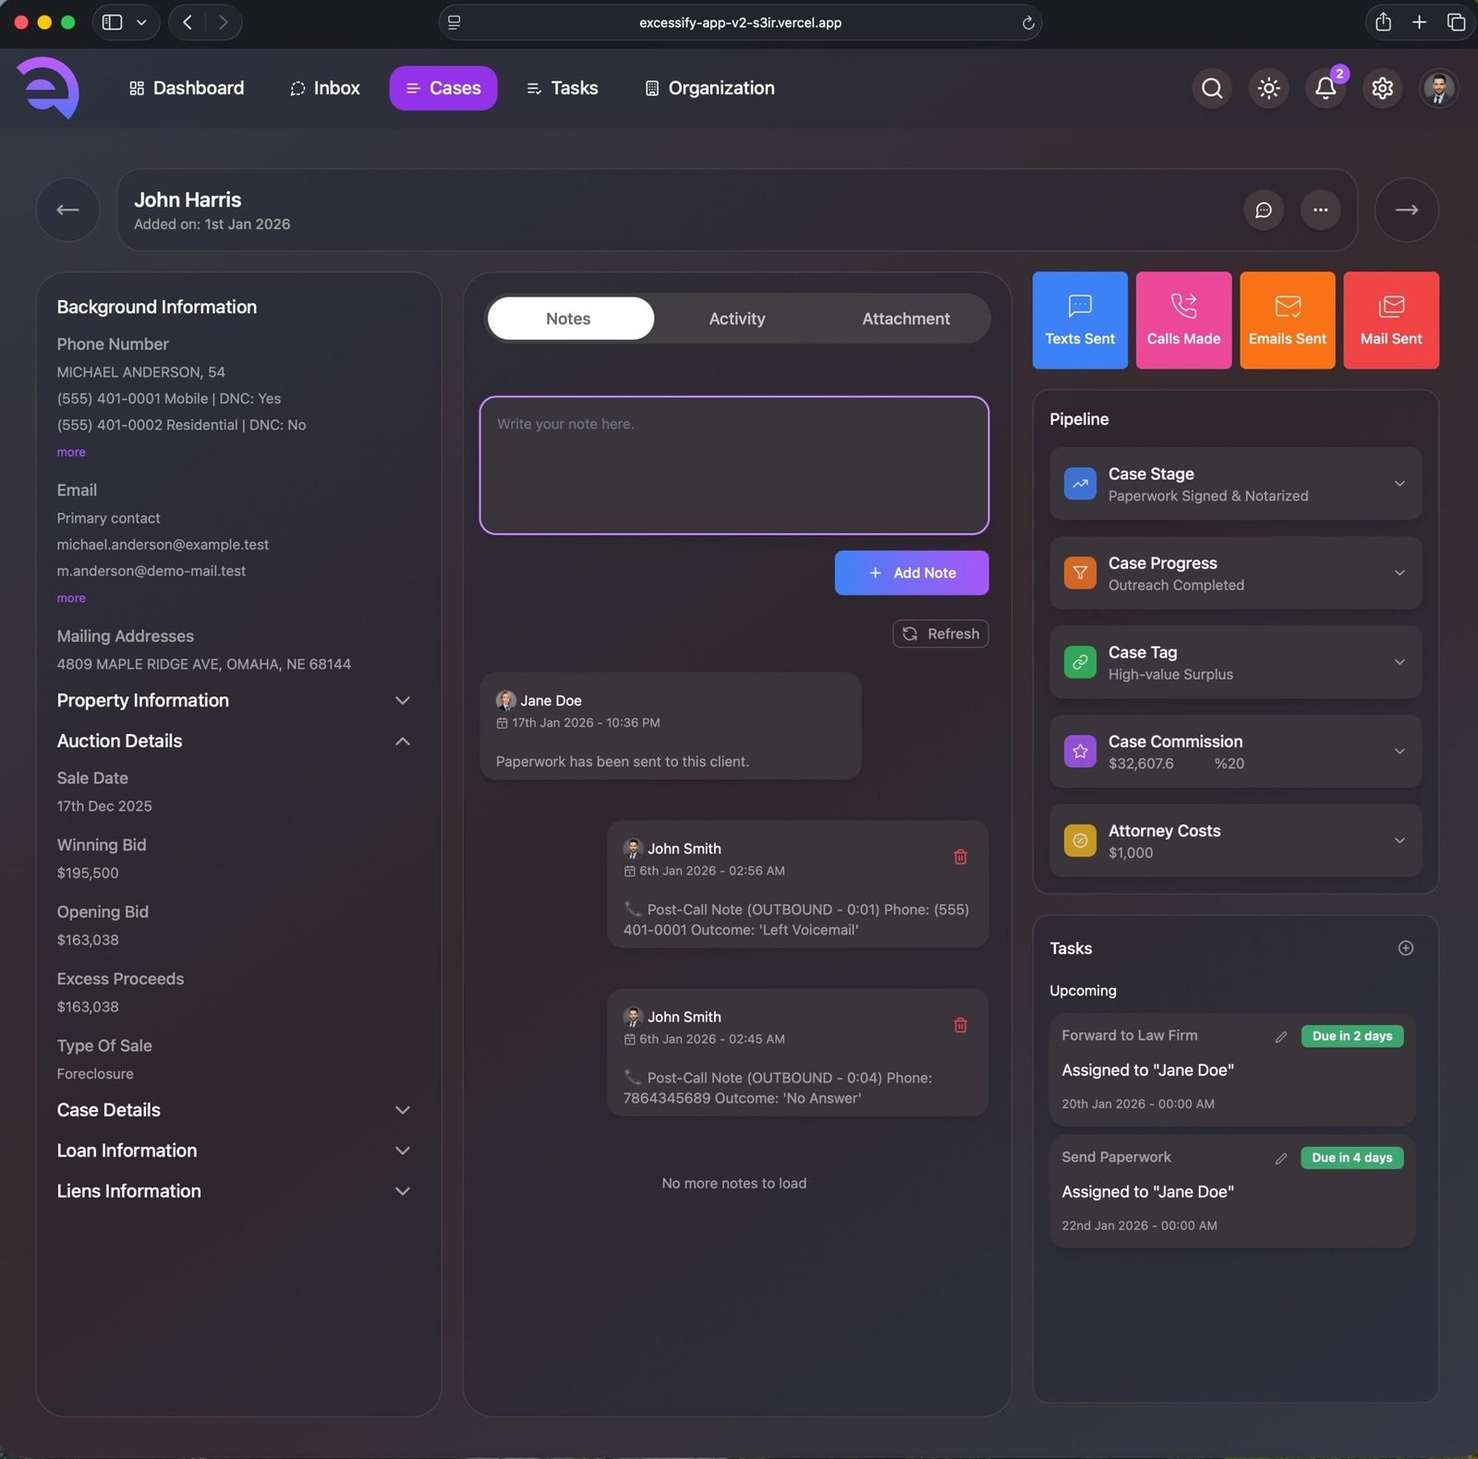Image resolution: width=1478 pixels, height=1459 pixels.
Task: Show more email addresses via more link
Action: 71,597
